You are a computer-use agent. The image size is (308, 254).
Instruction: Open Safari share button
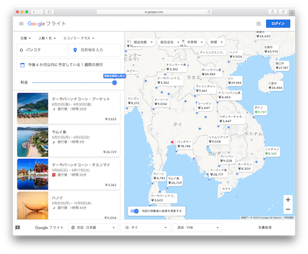point(273,12)
